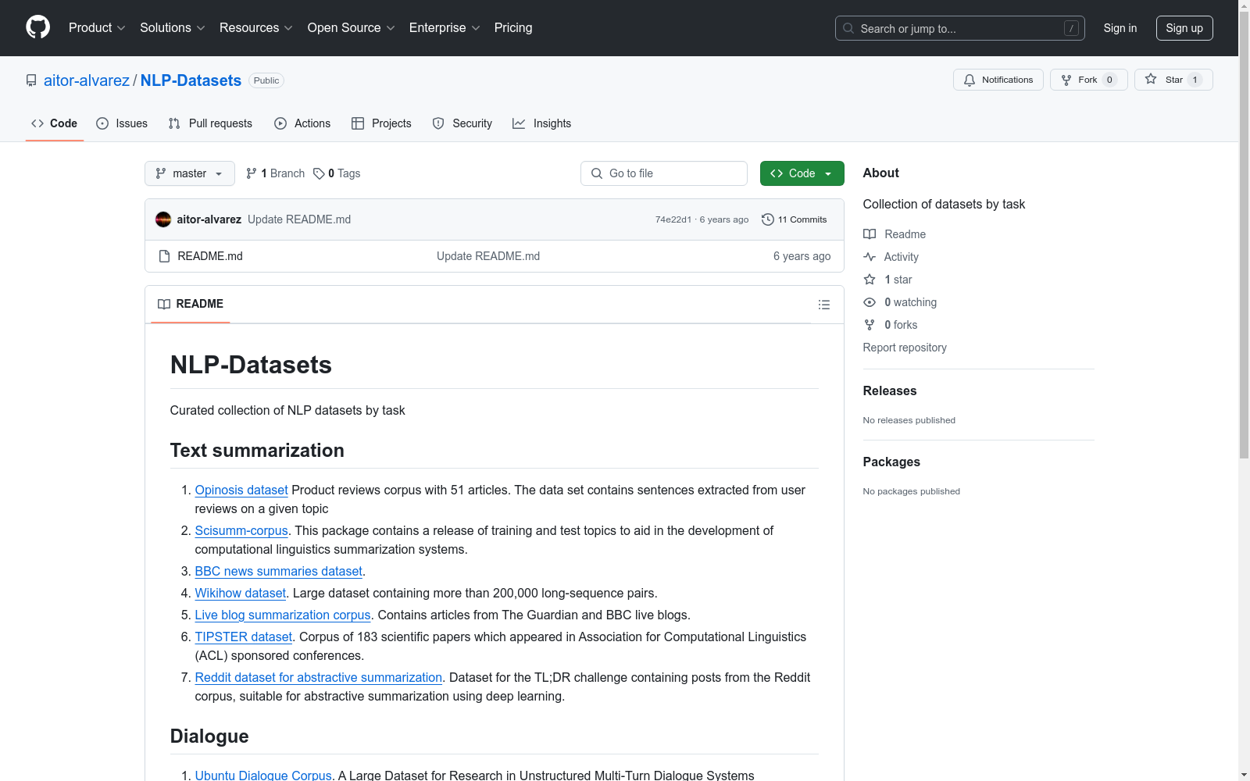The height and width of the screenshot is (781, 1250).
Task: Click the star icon to star repository
Action: coord(1151,79)
